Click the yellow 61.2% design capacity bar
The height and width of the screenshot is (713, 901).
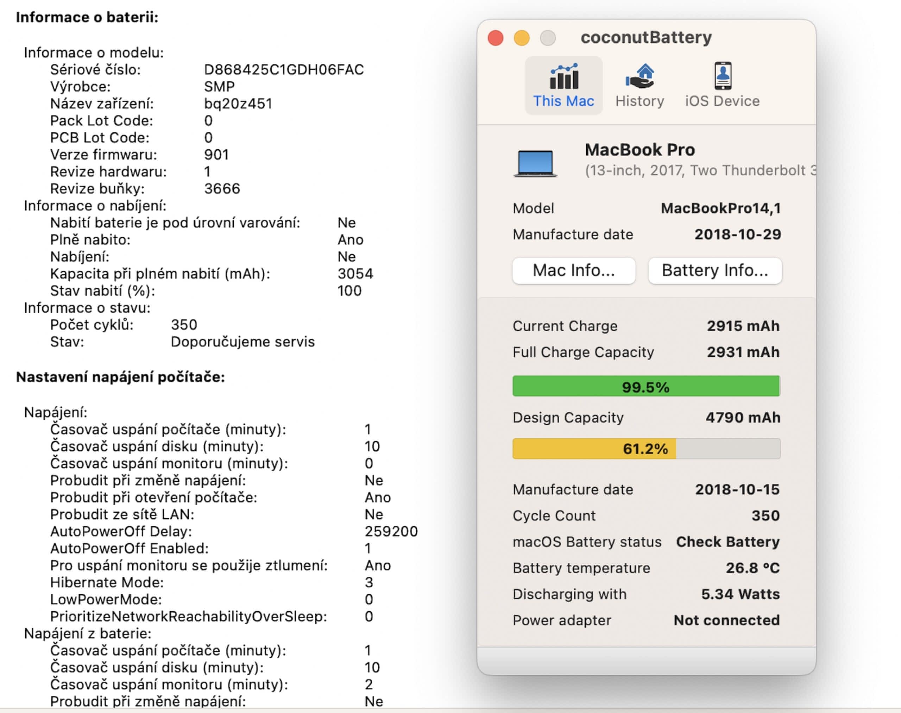pos(594,449)
